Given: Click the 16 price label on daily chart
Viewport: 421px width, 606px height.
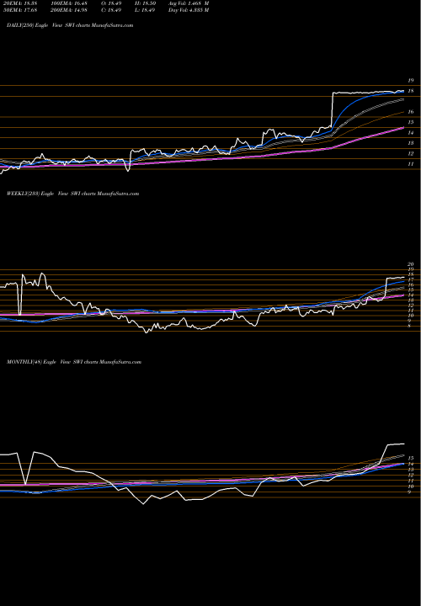Looking at the screenshot, I should [x=411, y=112].
